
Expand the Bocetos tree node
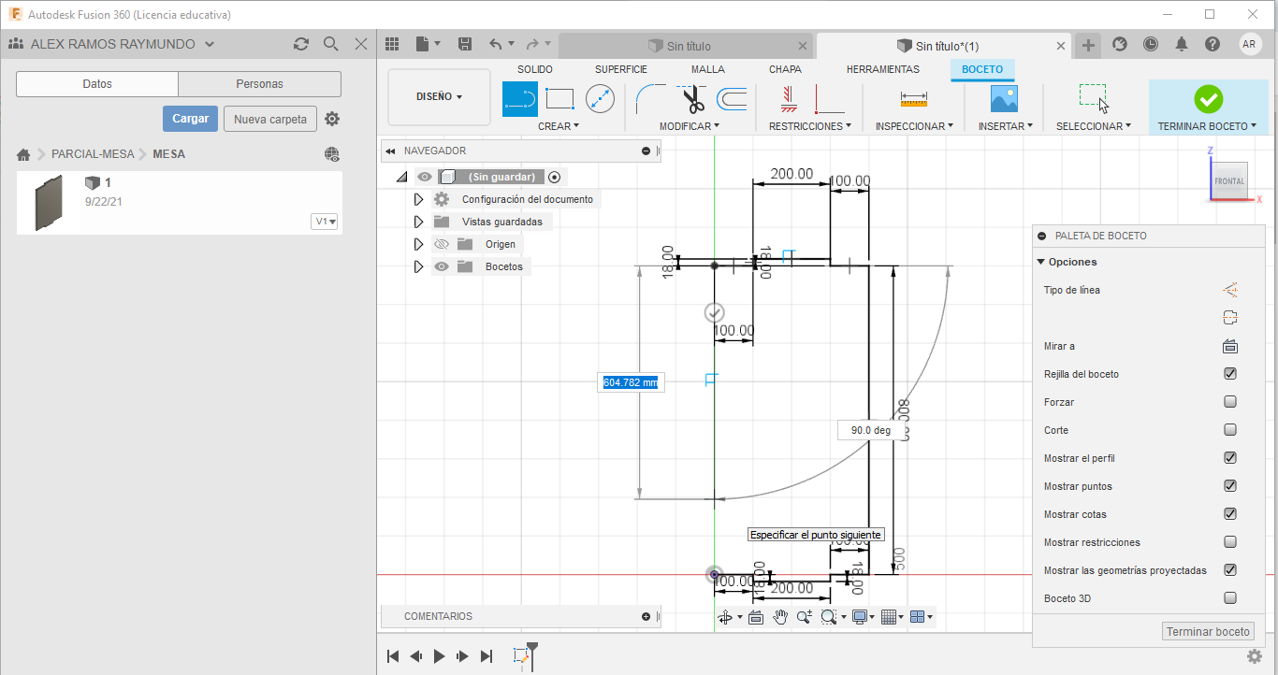point(418,266)
